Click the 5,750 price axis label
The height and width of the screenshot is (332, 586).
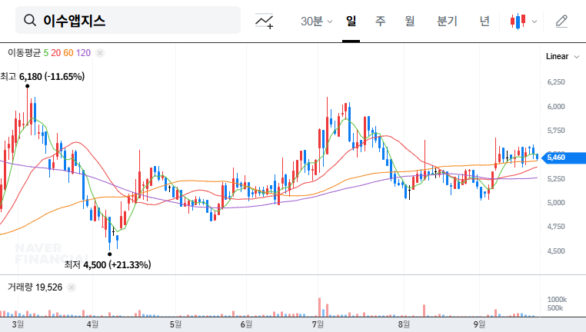pos(556,131)
